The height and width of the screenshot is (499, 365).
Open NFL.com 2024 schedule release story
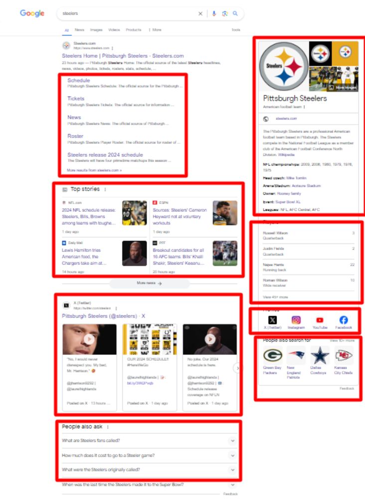point(89,217)
